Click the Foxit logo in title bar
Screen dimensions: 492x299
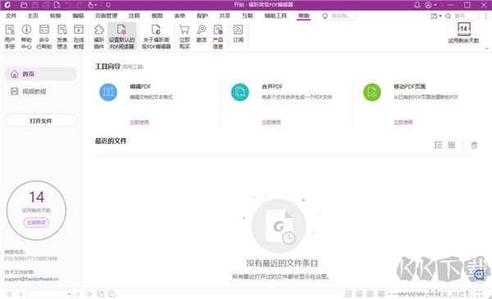[x=7, y=5]
